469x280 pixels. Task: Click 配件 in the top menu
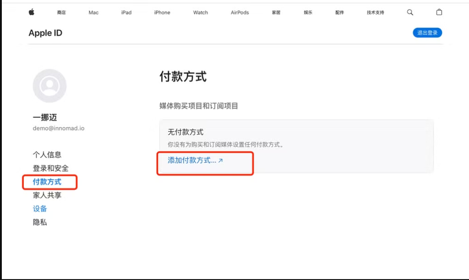coord(339,13)
